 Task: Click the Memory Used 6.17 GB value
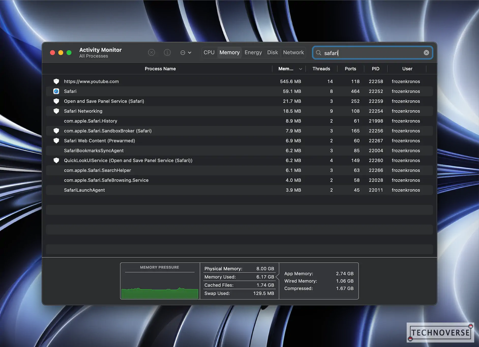click(x=265, y=277)
